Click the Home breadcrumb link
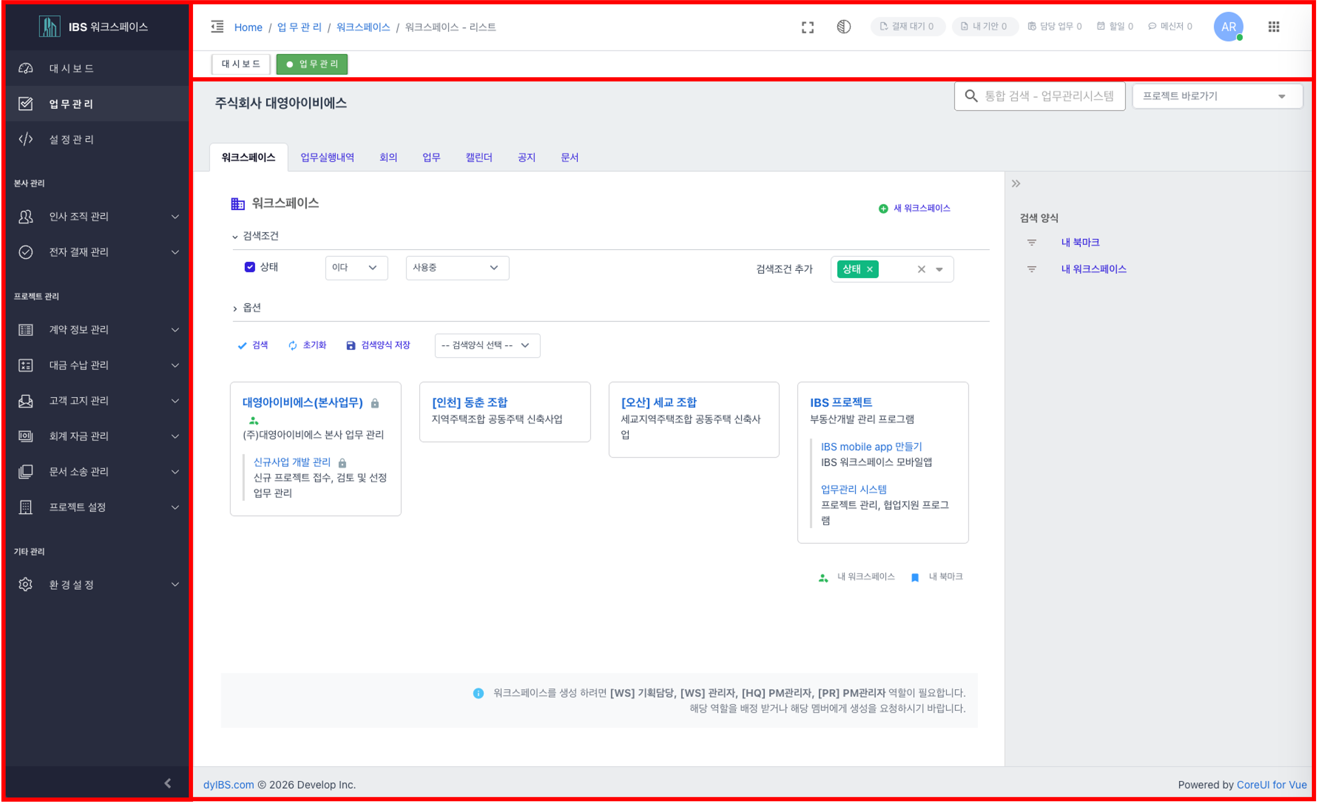The height and width of the screenshot is (803, 1317). [x=248, y=27]
